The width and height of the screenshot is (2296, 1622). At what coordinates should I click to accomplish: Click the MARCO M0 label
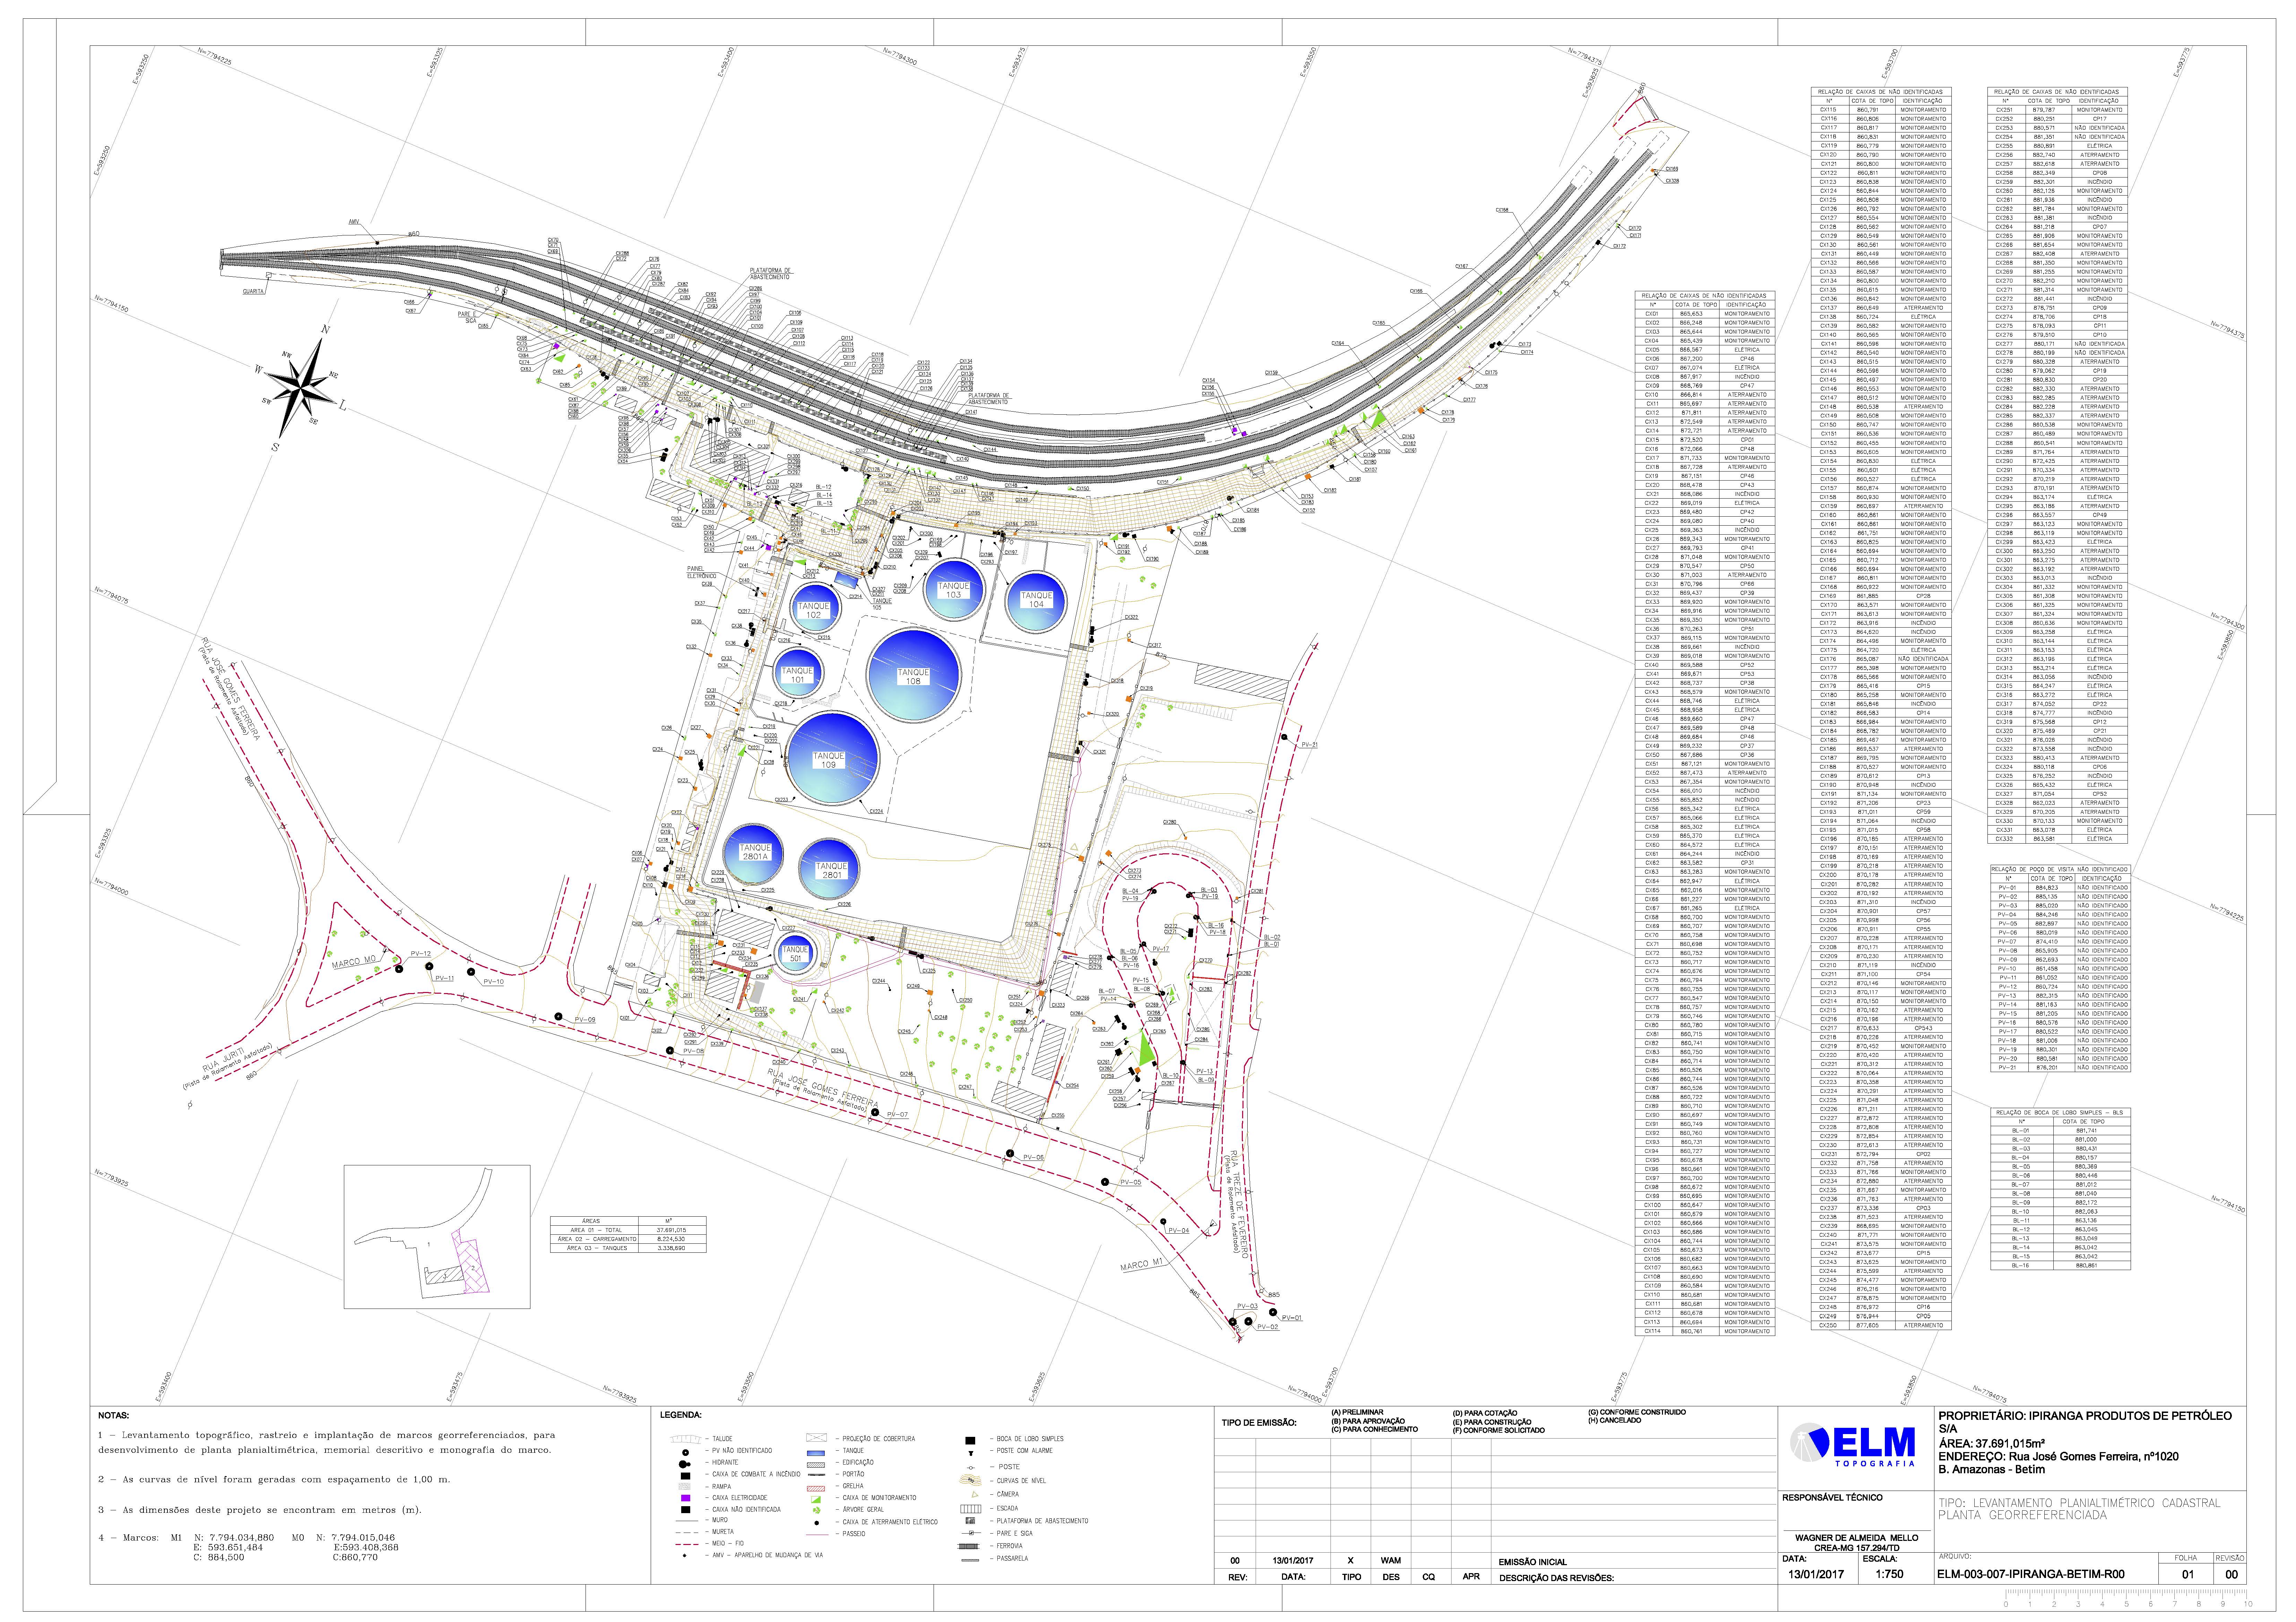click(354, 962)
